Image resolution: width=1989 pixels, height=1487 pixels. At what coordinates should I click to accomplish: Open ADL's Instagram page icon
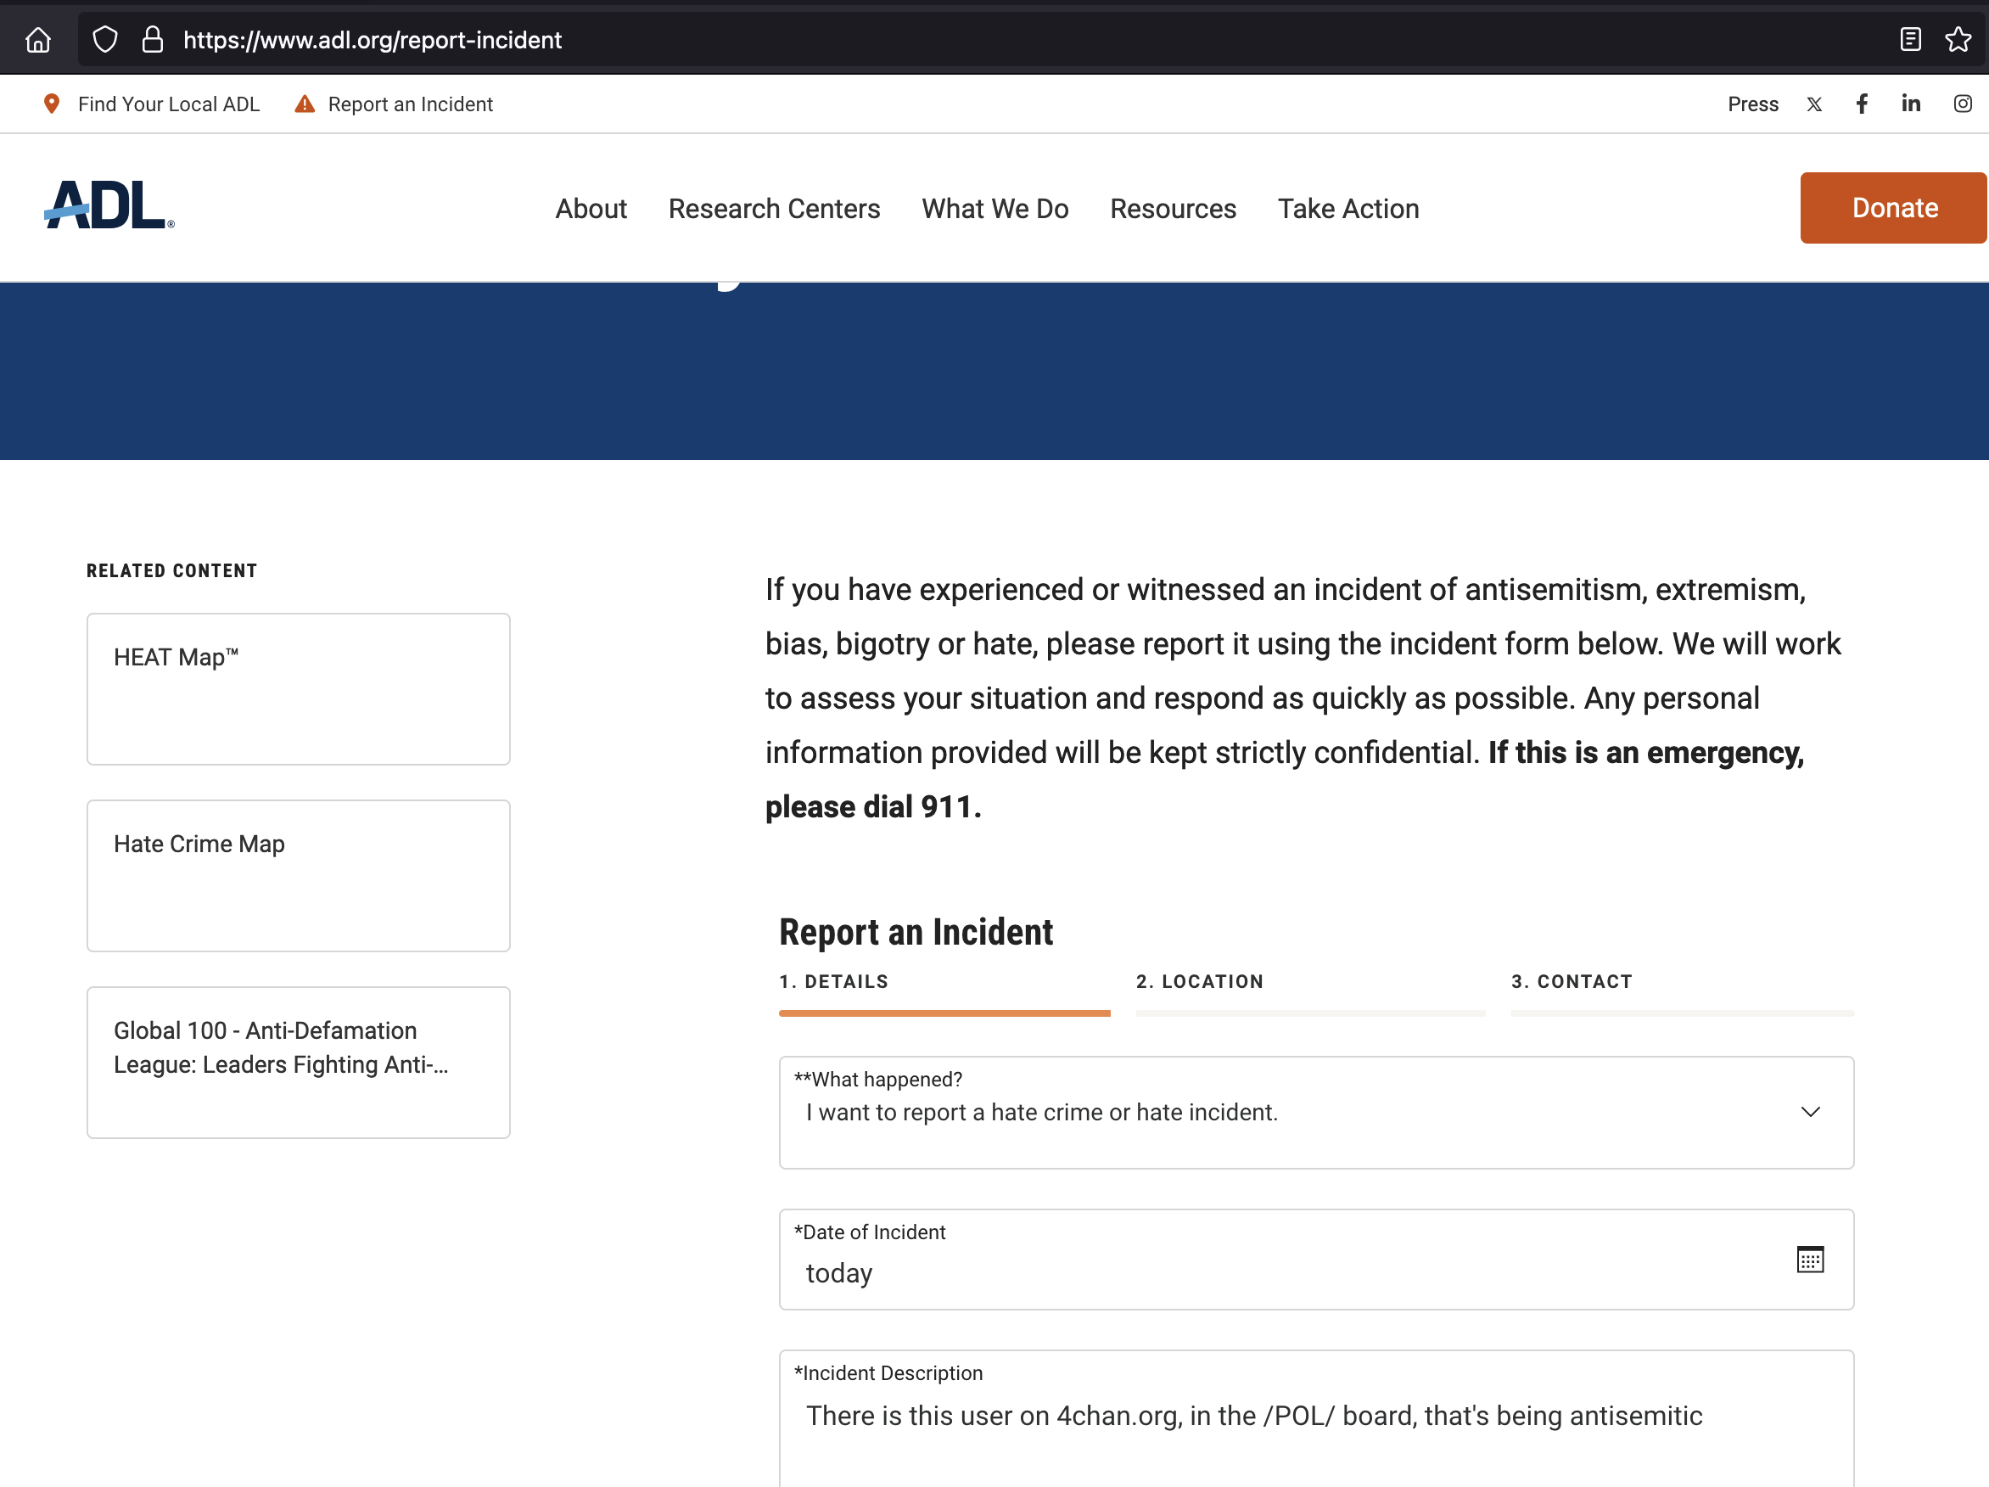click(x=1962, y=104)
